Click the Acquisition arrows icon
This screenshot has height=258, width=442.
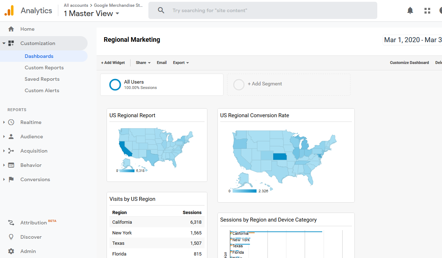click(x=11, y=151)
